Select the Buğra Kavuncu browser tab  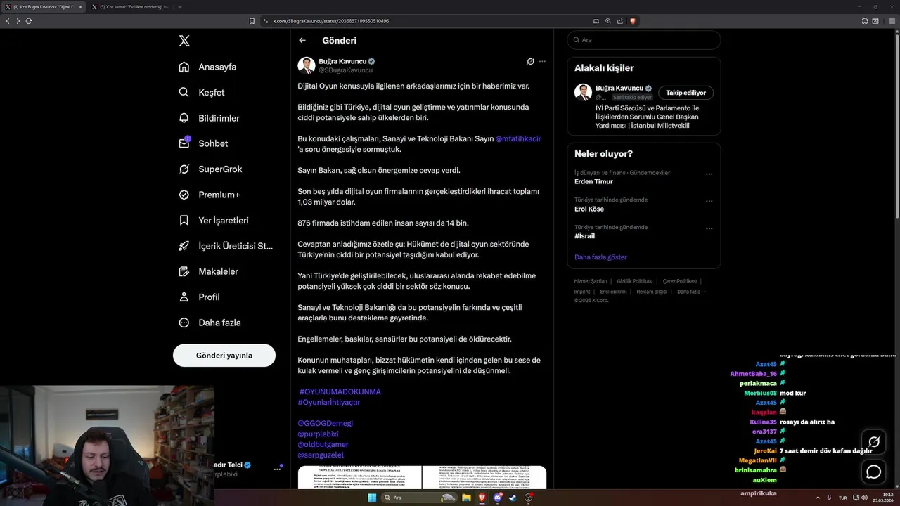(x=44, y=7)
